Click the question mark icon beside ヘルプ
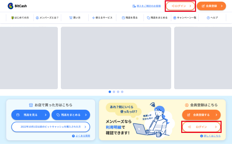The height and width of the screenshot is (144, 232). click(208, 18)
